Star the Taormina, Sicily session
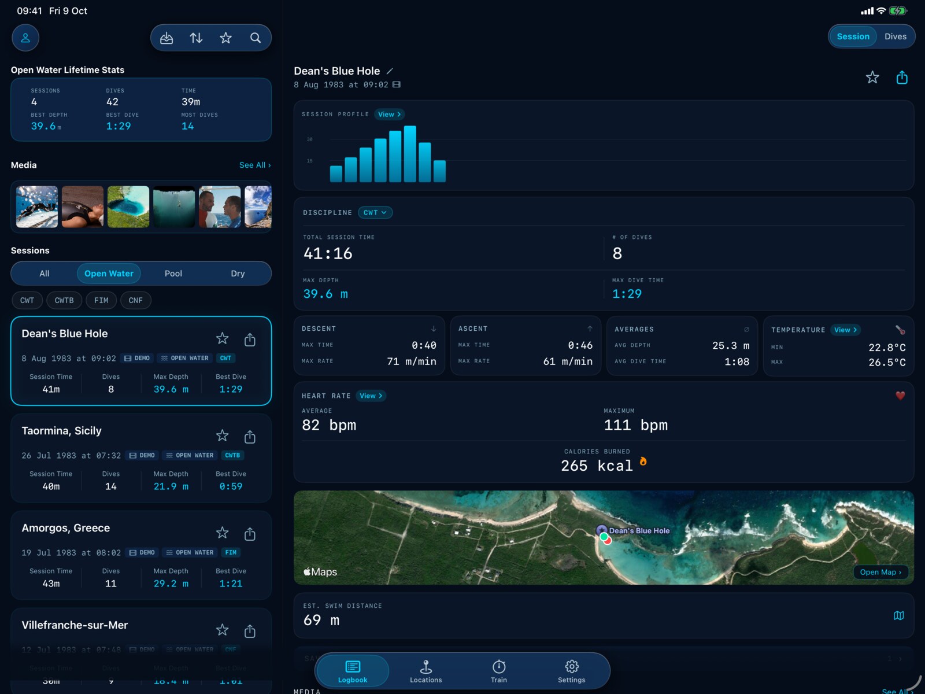 pyautogui.click(x=222, y=435)
